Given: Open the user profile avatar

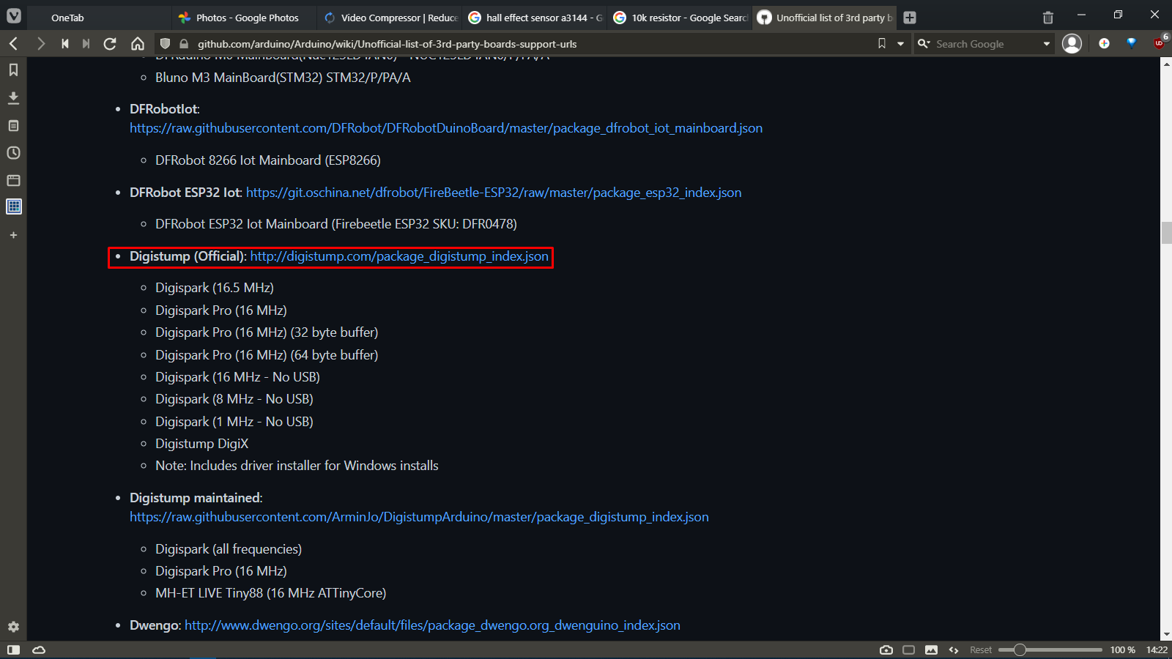Looking at the screenshot, I should pos(1072,44).
